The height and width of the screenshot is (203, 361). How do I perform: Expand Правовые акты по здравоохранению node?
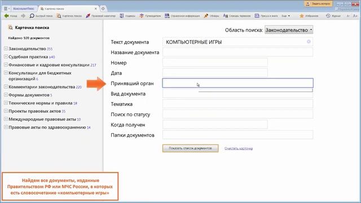pyautogui.click(x=6, y=127)
